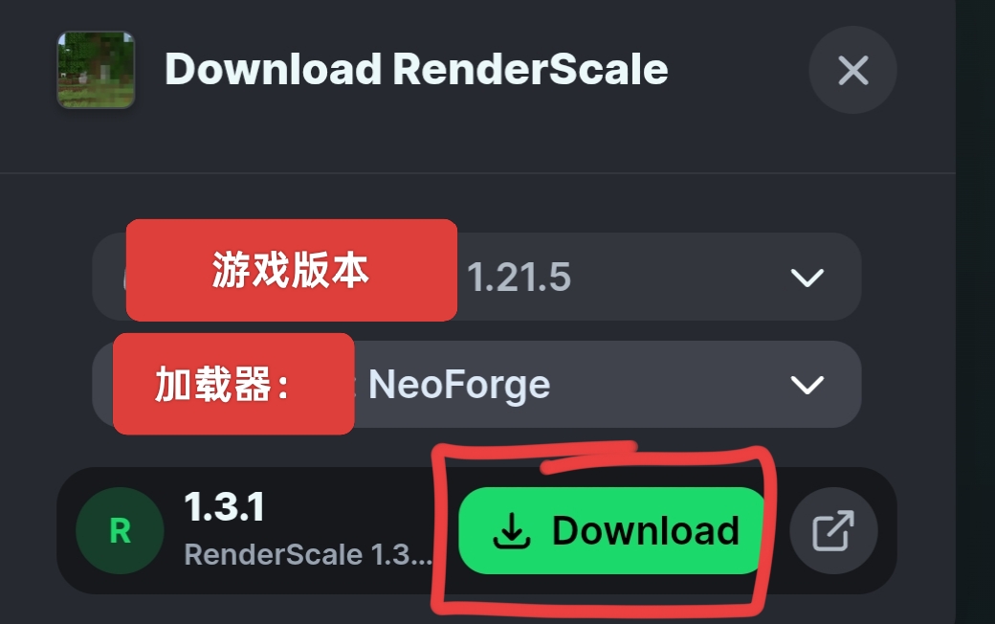Click the green R release channel badge
The height and width of the screenshot is (624, 995).
120,530
